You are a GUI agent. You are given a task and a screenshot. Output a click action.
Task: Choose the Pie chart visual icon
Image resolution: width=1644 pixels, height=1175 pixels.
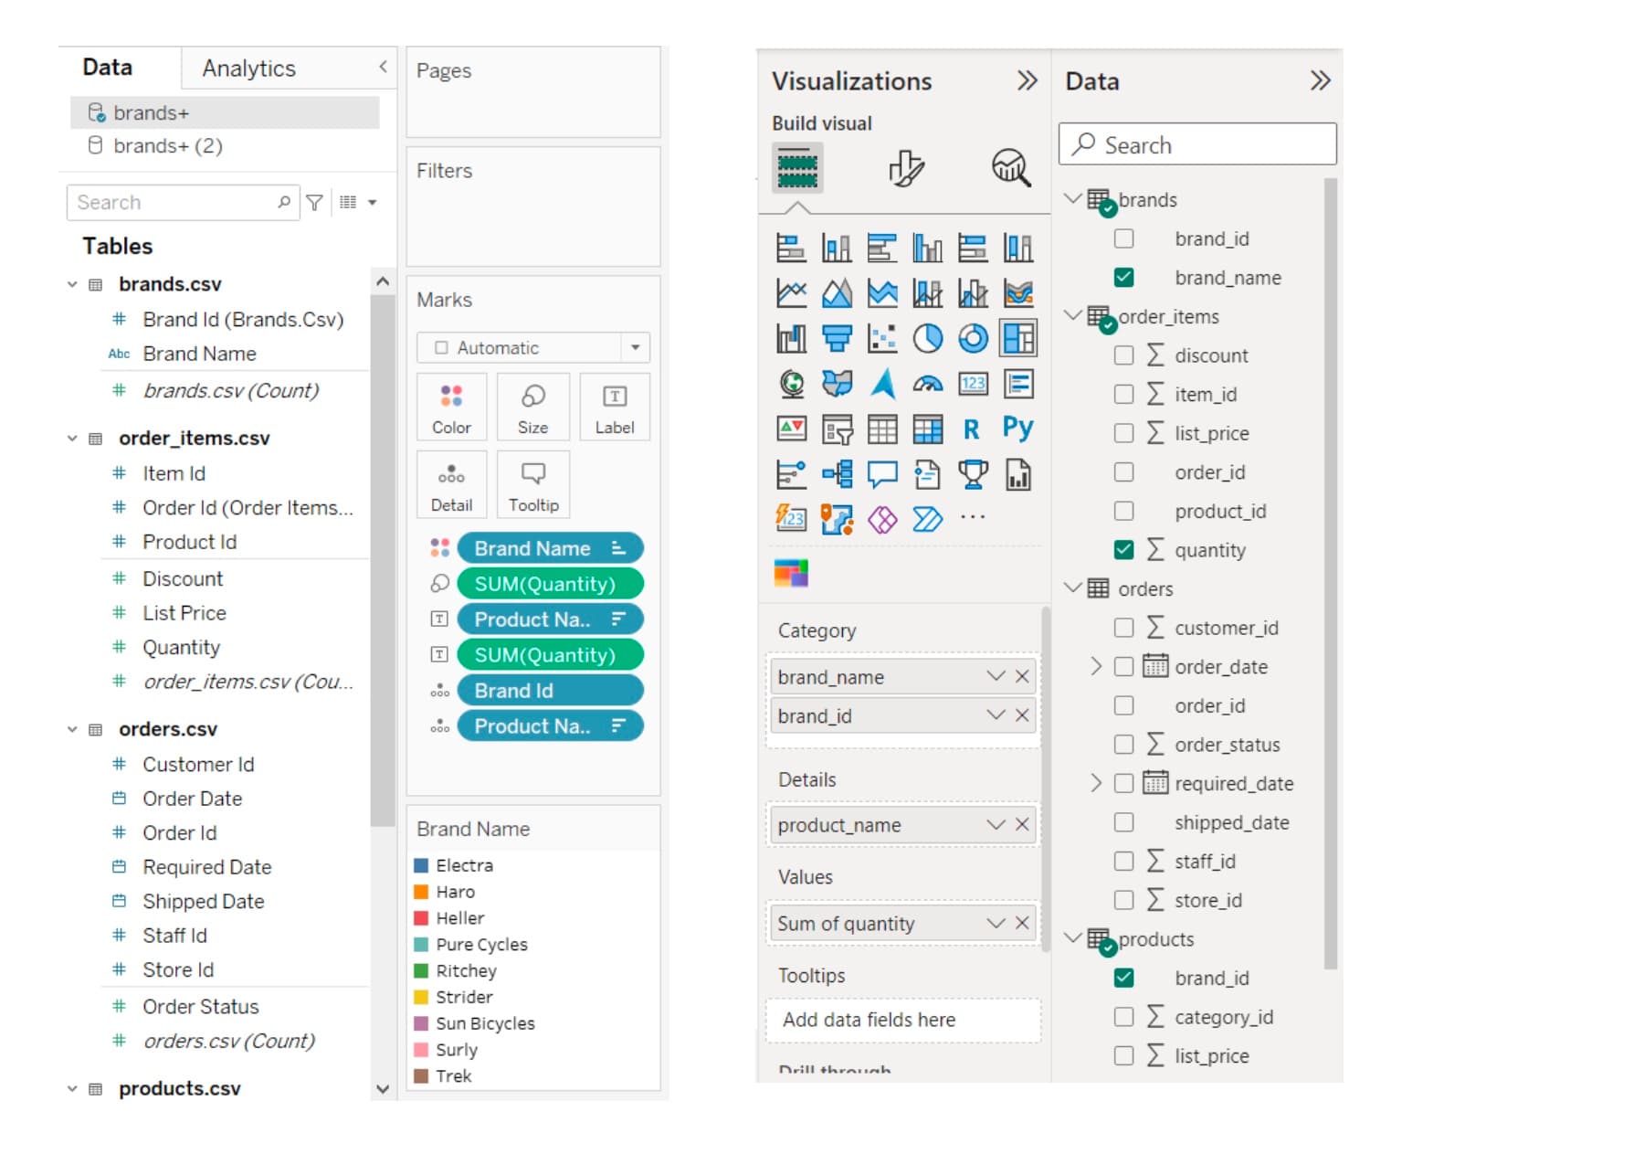[x=927, y=339]
